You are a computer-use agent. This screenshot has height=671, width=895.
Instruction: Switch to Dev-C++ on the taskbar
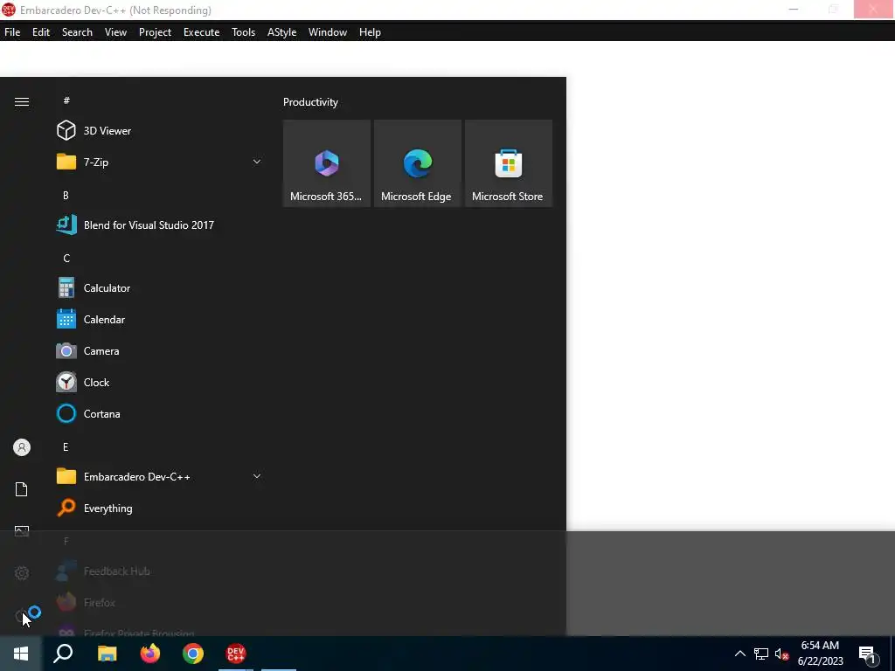coord(236,654)
